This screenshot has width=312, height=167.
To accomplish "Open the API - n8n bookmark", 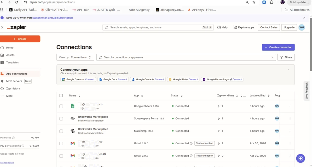I will tap(81, 10).
